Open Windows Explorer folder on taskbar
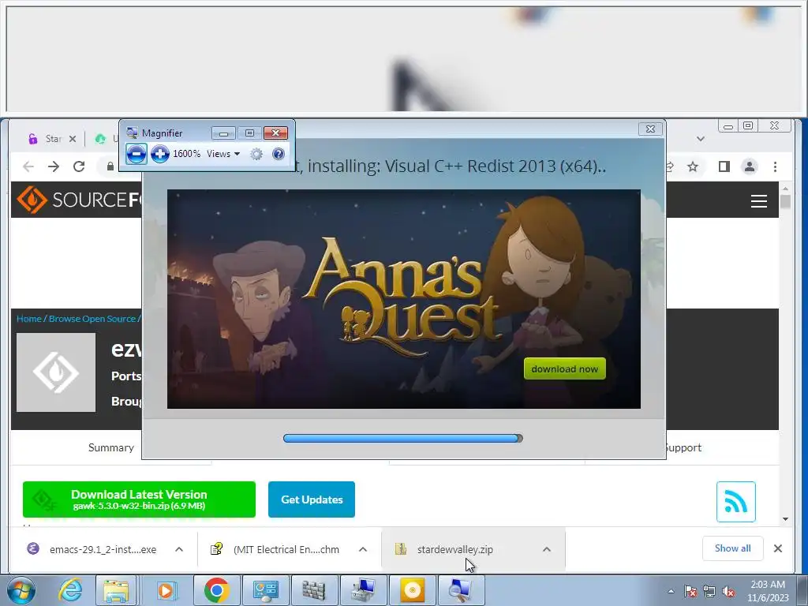 [116, 590]
